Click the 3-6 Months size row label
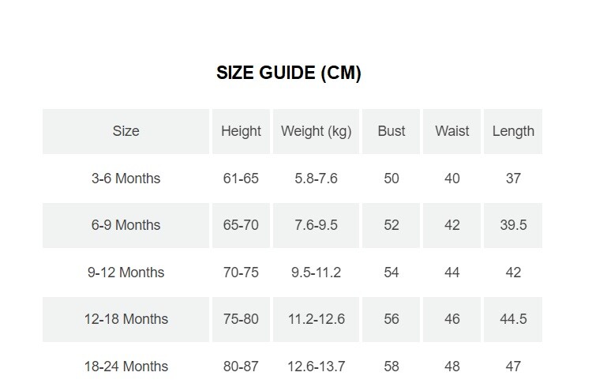The height and width of the screenshot is (391, 592). tap(126, 179)
